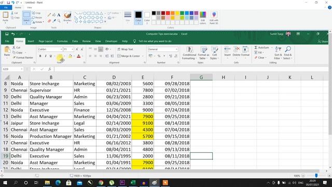The width and height of the screenshot is (332, 187).
Task: Click Paint Select tool
Action: (x=26, y=18)
